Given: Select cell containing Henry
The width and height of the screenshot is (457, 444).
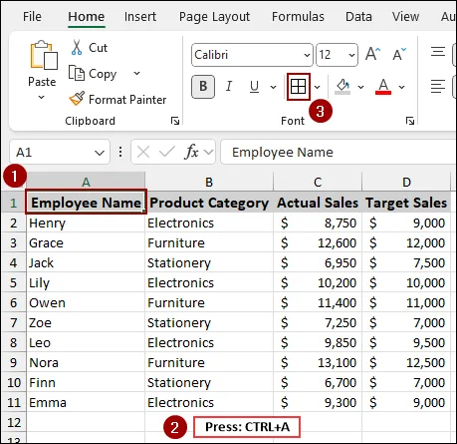Looking at the screenshot, I should 86,222.
